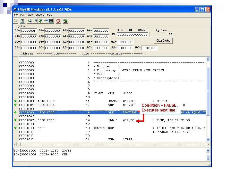Click the A7 register field
231x173 pixels.
[101, 48]
